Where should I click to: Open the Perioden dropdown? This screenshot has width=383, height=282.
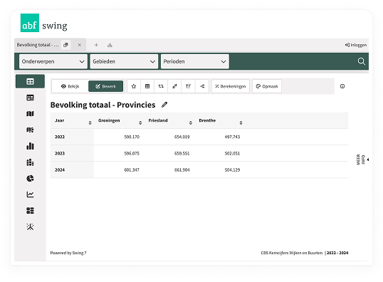pos(195,61)
